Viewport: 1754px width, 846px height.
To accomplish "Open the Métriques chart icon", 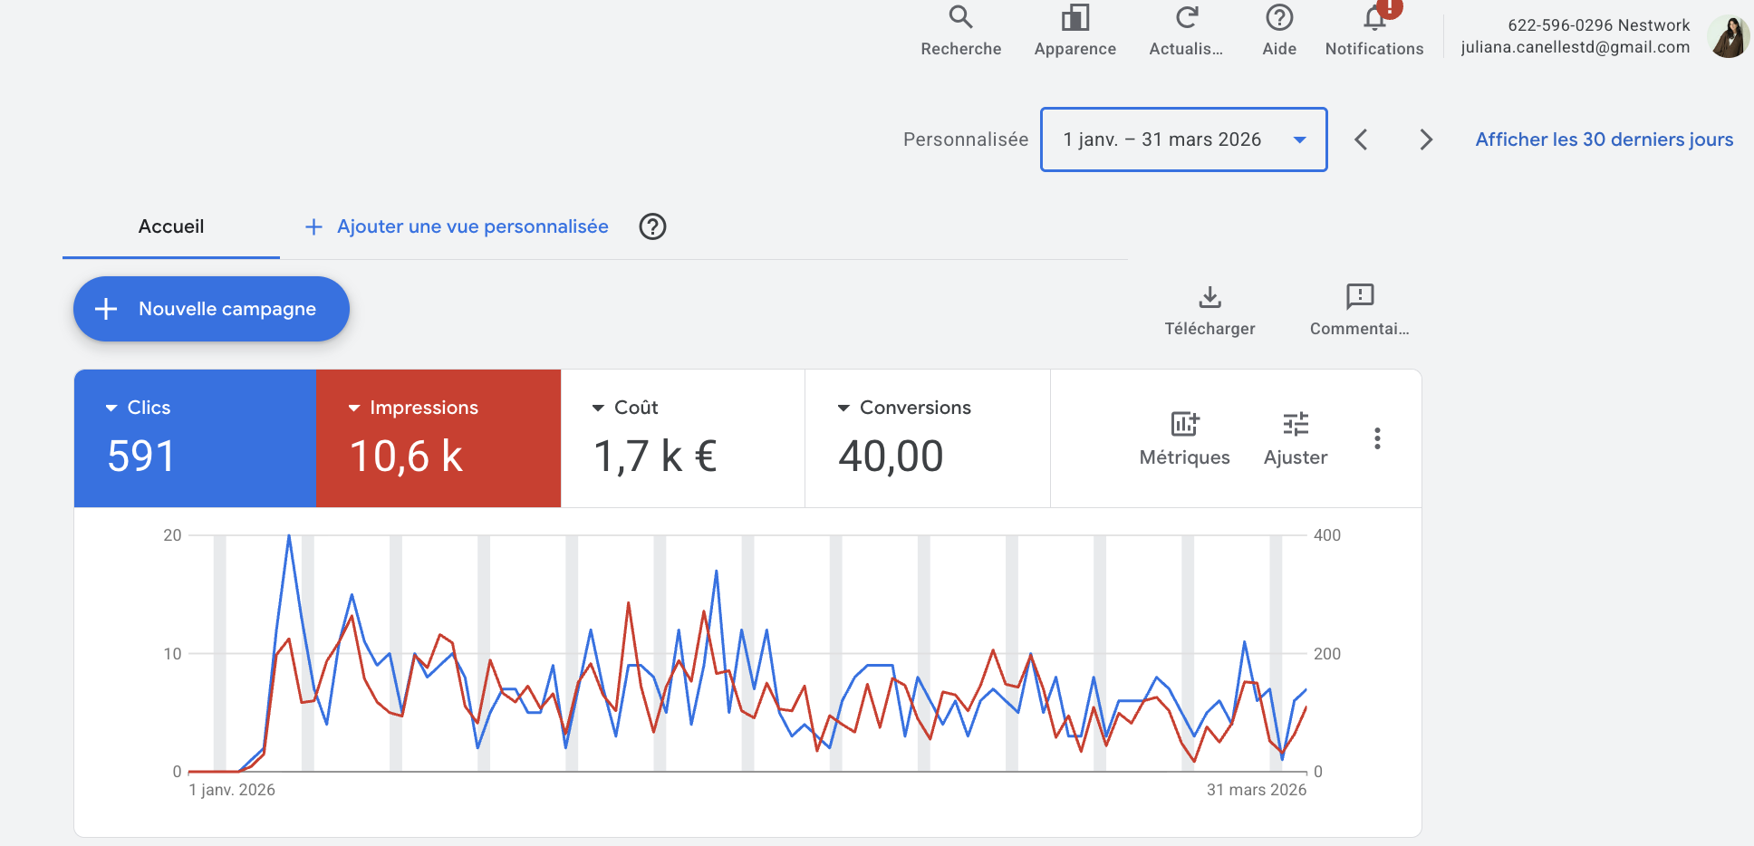I will (x=1185, y=423).
